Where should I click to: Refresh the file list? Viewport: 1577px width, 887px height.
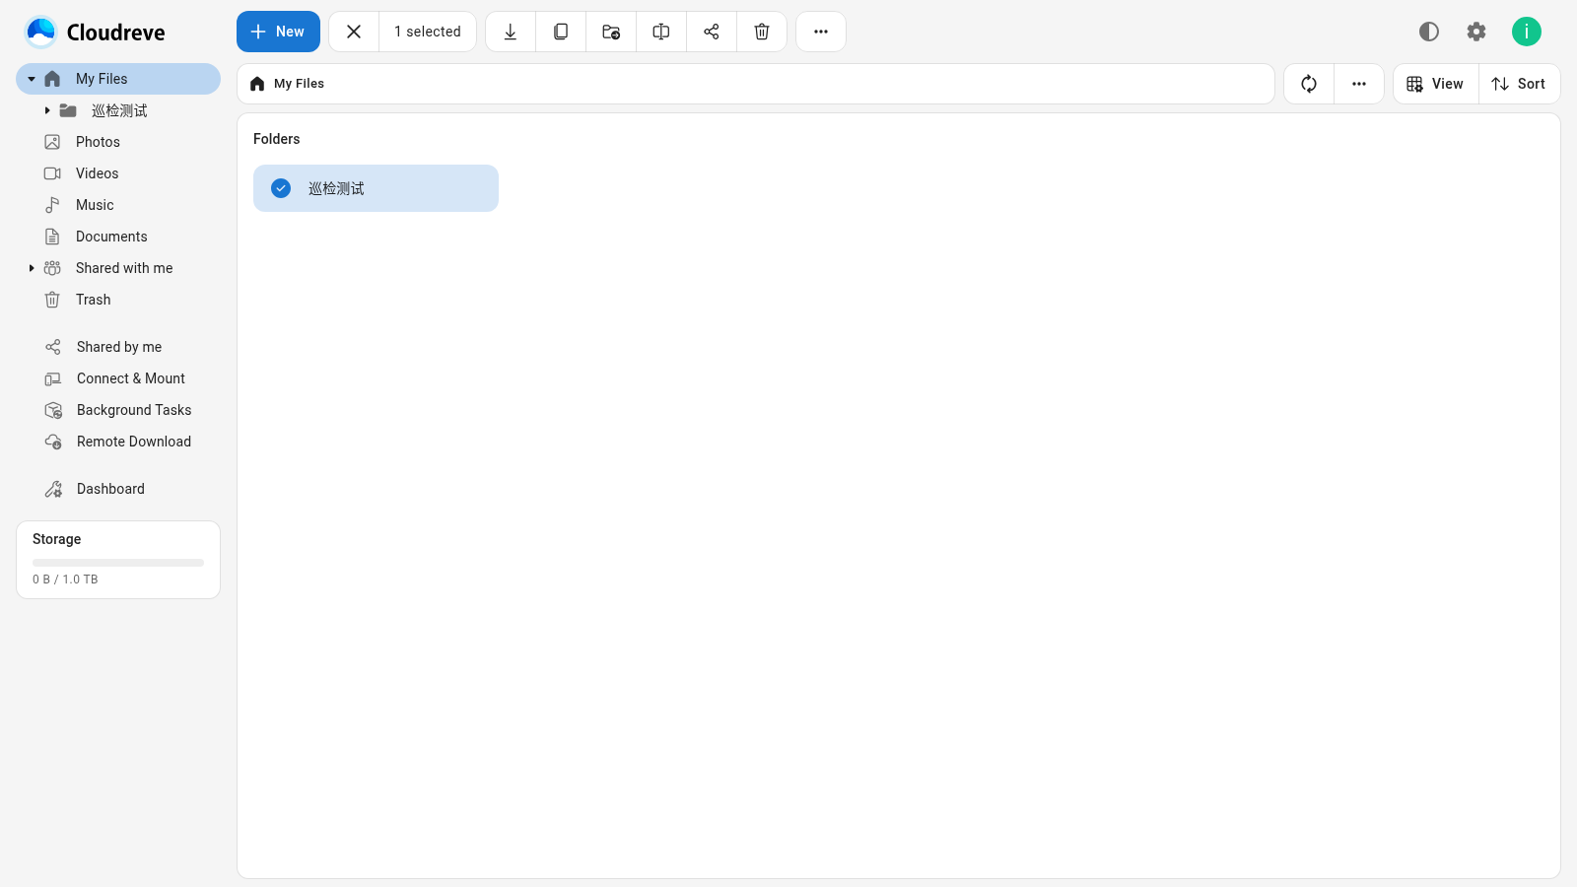pyautogui.click(x=1309, y=84)
